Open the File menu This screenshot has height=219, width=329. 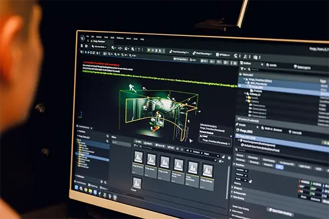point(88,36)
